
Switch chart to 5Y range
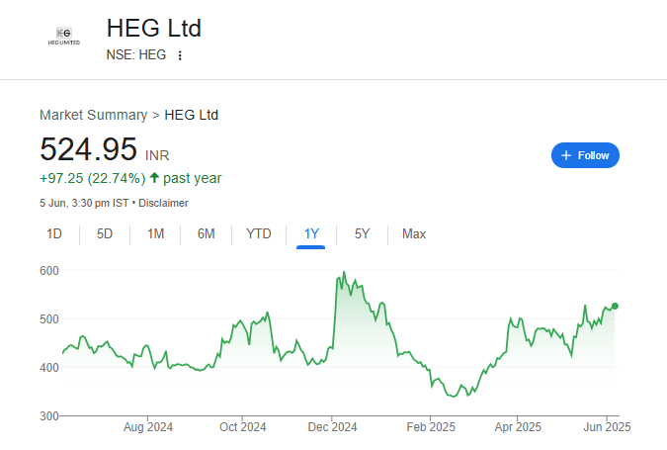[x=362, y=233]
